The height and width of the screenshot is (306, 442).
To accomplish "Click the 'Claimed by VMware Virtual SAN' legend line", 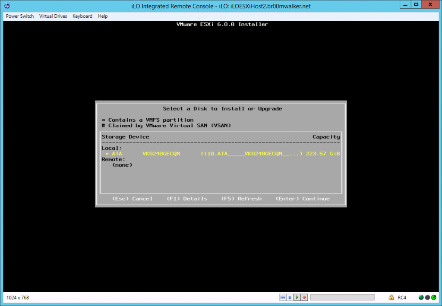I will pos(166,126).
